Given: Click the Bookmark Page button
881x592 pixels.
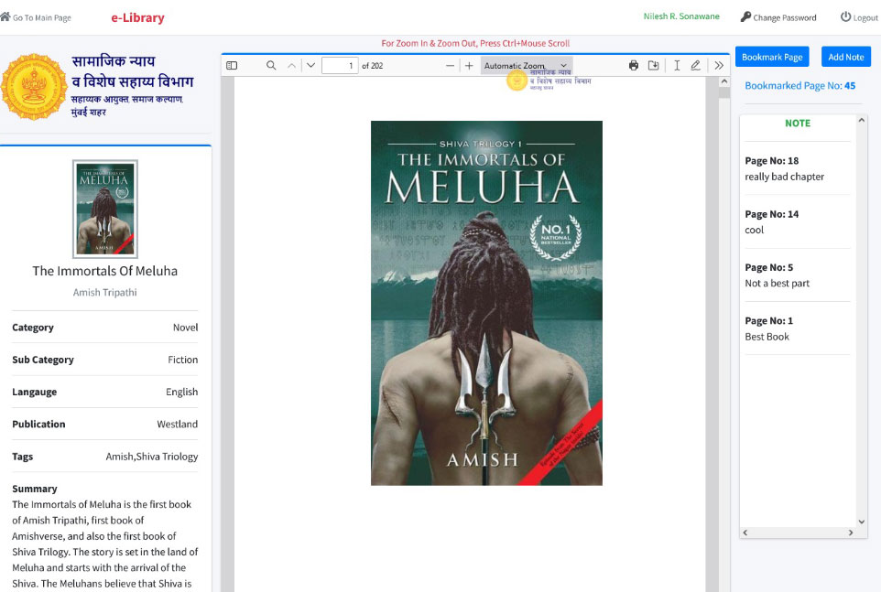Looking at the screenshot, I should (x=772, y=57).
